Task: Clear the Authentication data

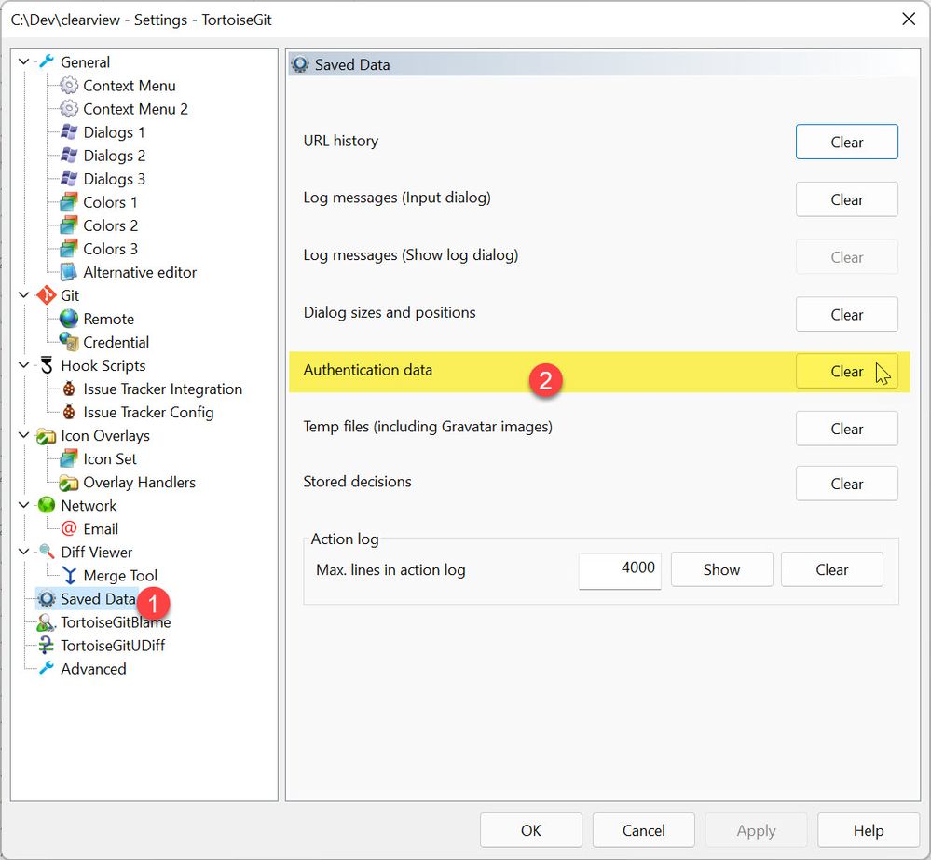Action: (847, 371)
